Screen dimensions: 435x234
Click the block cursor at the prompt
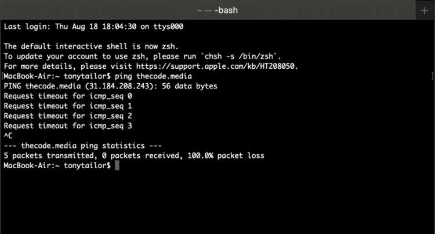117,166
